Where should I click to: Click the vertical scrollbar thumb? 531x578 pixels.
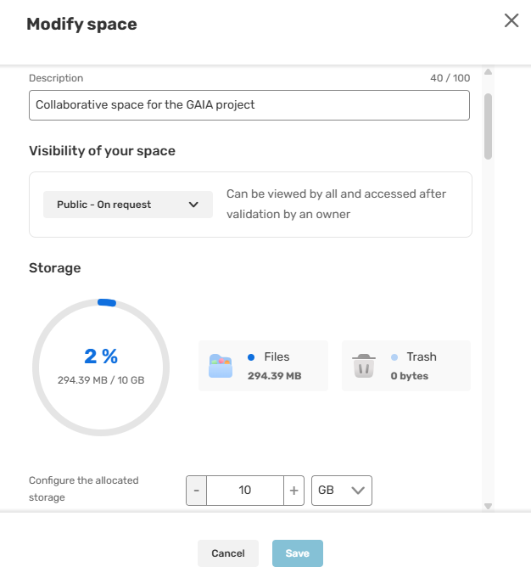(x=489, y=126)
